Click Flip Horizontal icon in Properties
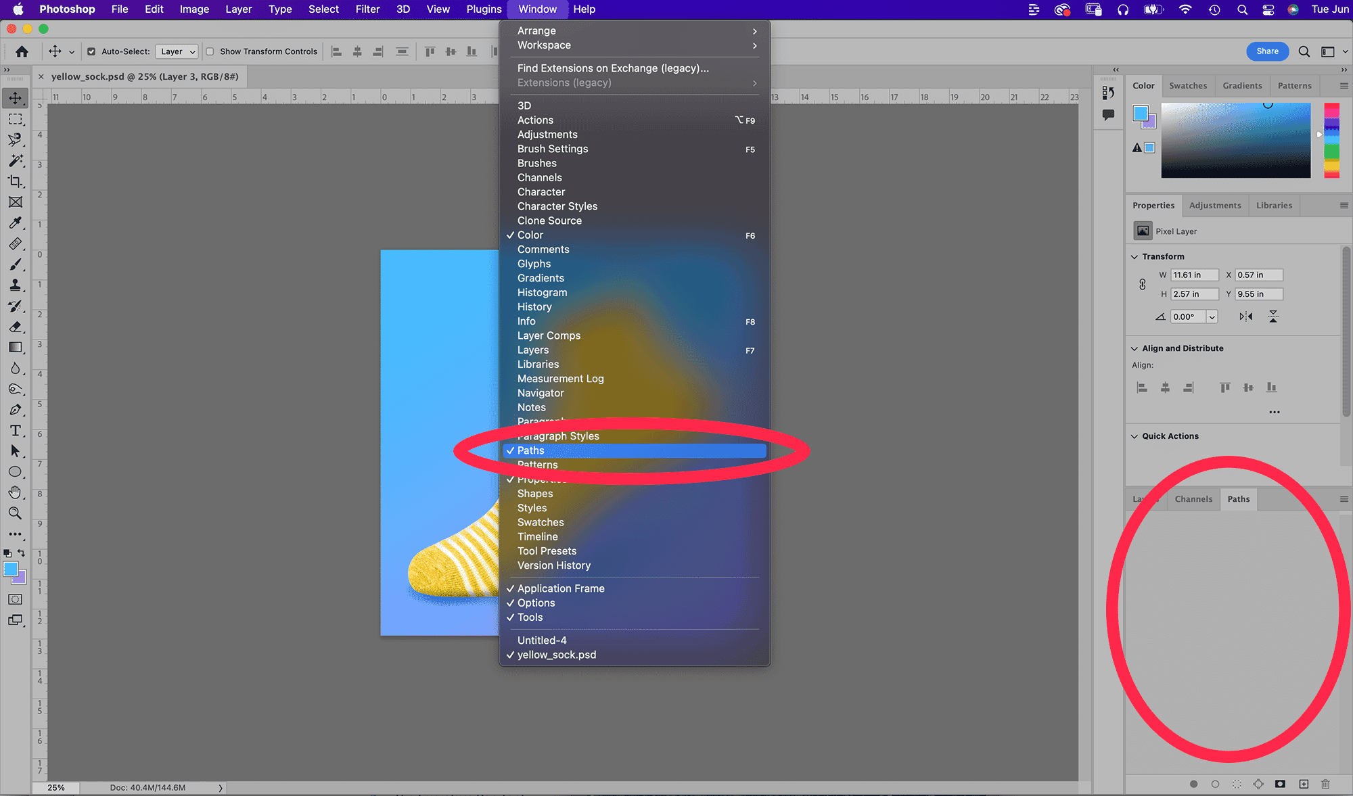Viewport: 1353px width, 796px height. click(x=1245, y=317)
